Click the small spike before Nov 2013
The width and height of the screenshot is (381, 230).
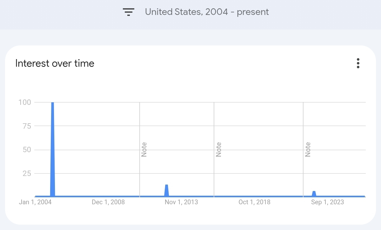click(166, 190)
